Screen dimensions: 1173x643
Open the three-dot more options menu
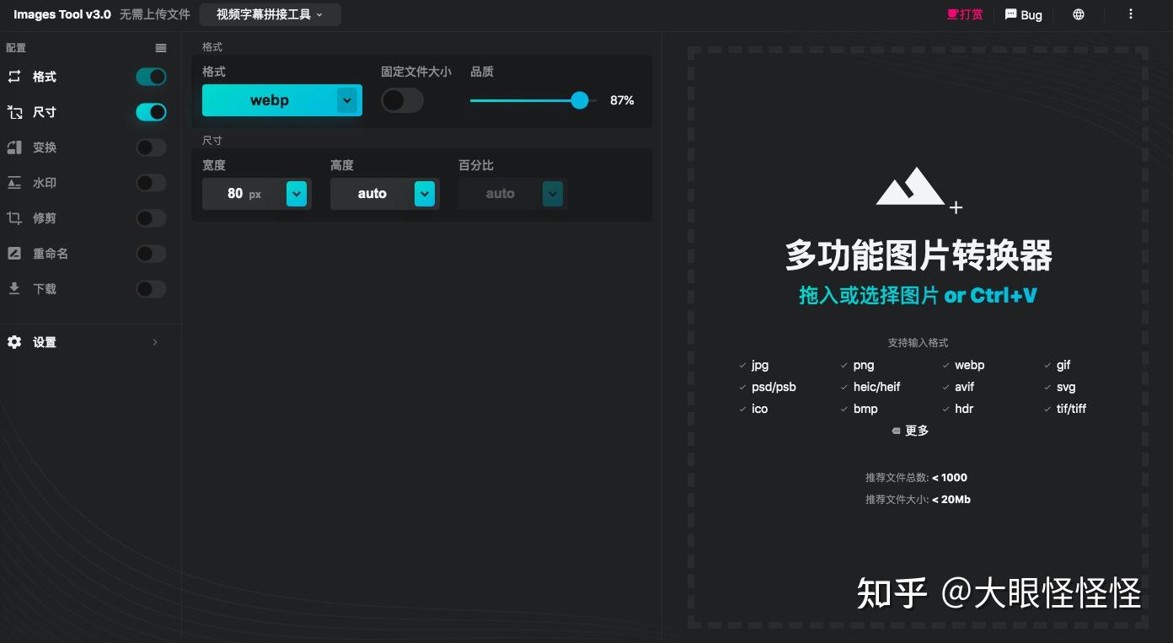click(1131, 14)
